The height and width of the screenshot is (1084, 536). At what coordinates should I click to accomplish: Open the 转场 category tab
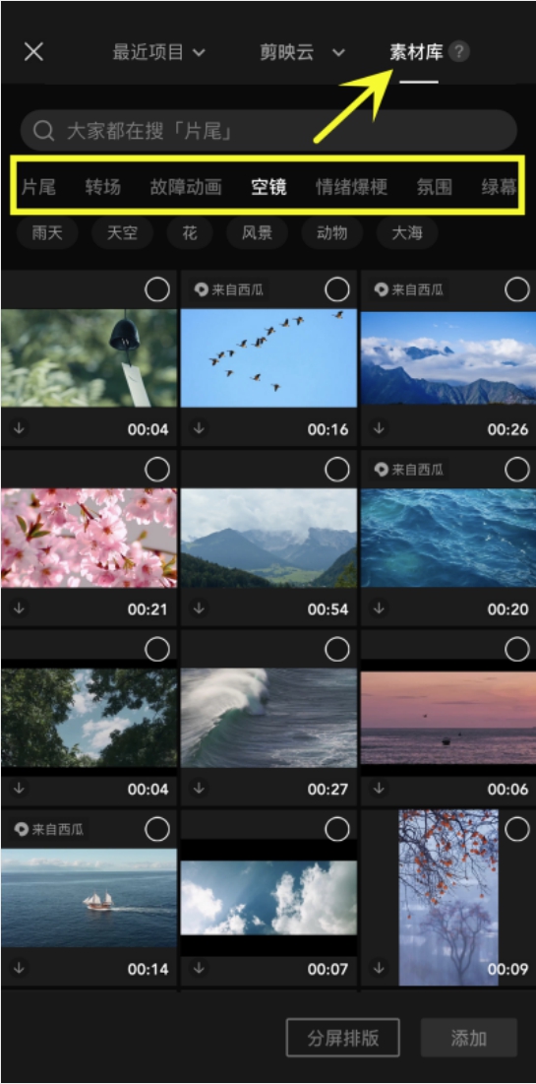103,187
